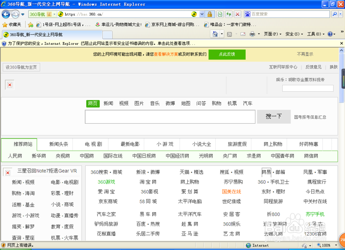This screenshot has width=345, height=250.
Task: Click the browser Back arrow button
Action: [6, 14]
